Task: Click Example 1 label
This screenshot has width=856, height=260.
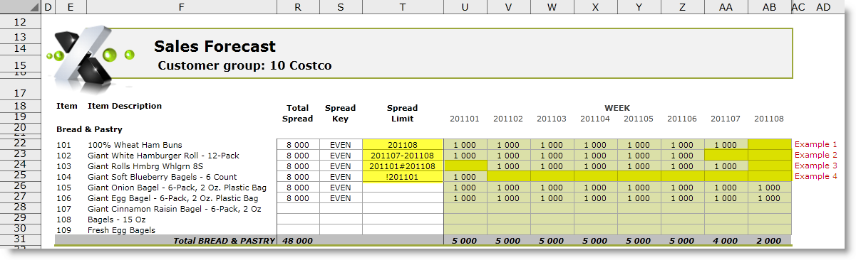Action: (815, 144)
